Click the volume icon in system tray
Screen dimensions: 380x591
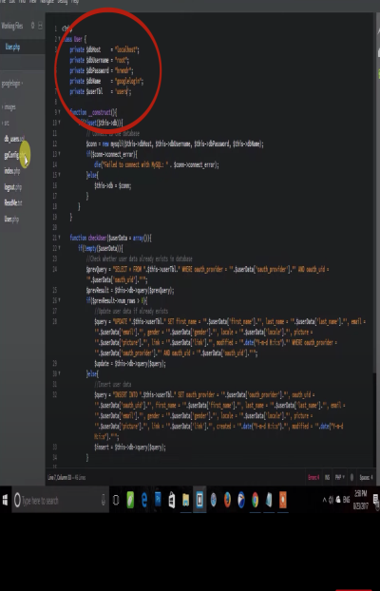(x=331, y=500)
